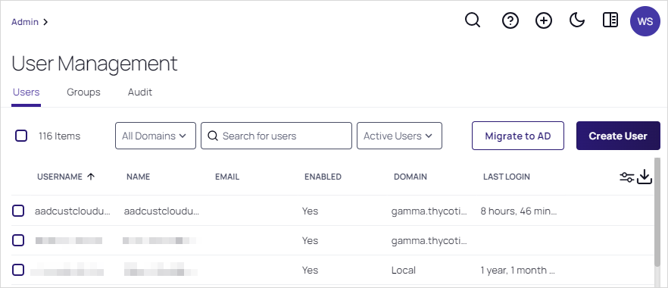Switch to the Groups tab
This screenshot has height=288, width=668.
83,92
